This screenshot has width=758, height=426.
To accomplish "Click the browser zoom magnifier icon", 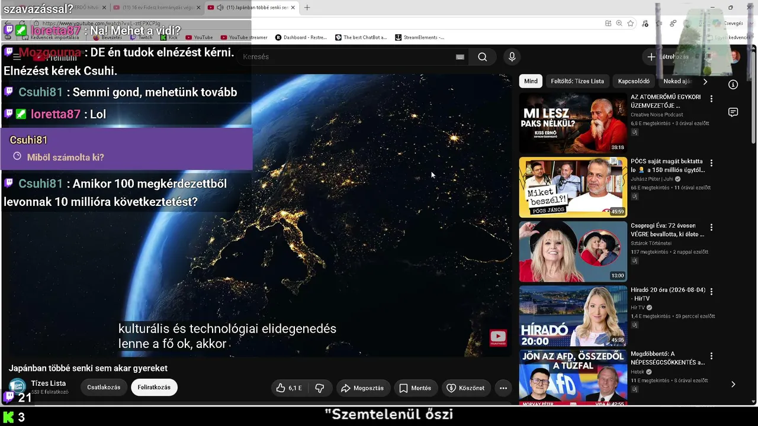I will point(619,23).
